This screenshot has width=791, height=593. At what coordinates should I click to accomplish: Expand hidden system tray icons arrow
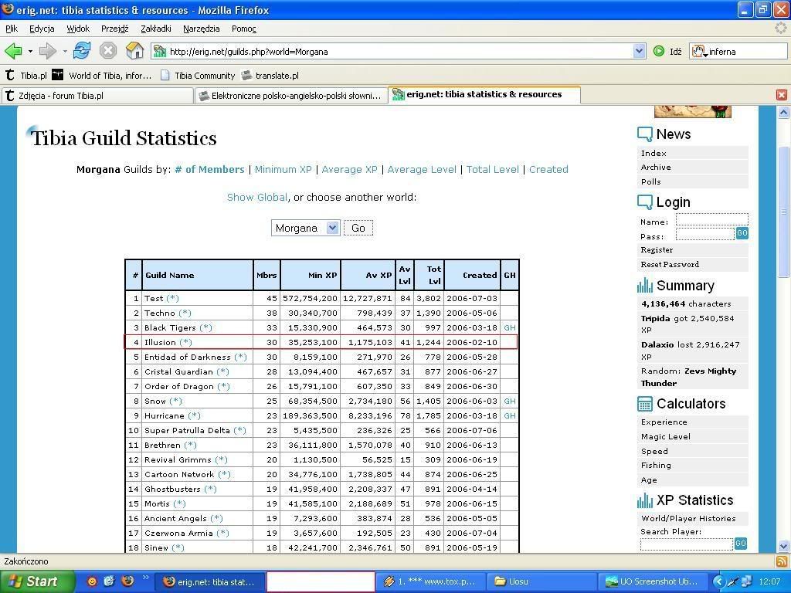[x=719, y=581]
